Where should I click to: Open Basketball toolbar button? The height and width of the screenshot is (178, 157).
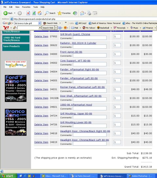(103, 28)
